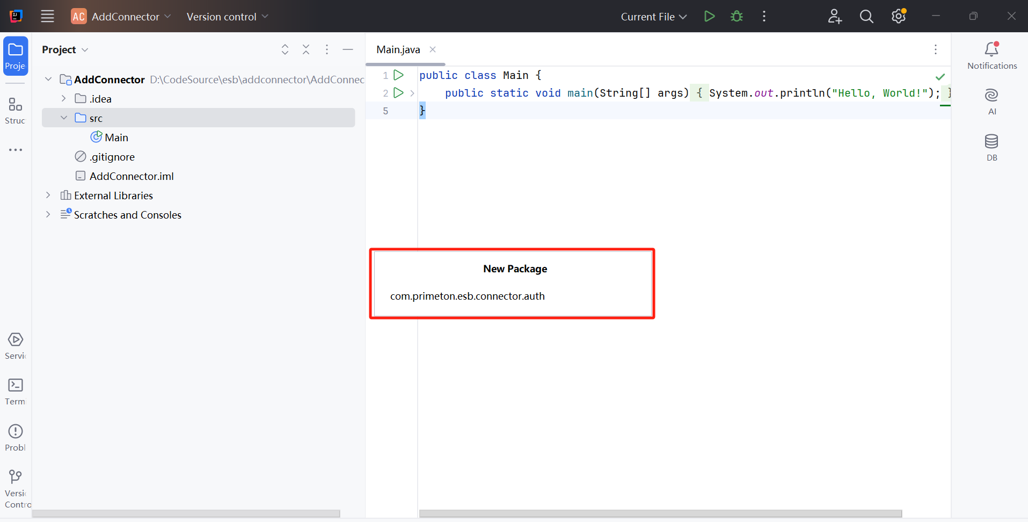Open the Notifications panel
Screen dimensions: 1028x522
991,55
